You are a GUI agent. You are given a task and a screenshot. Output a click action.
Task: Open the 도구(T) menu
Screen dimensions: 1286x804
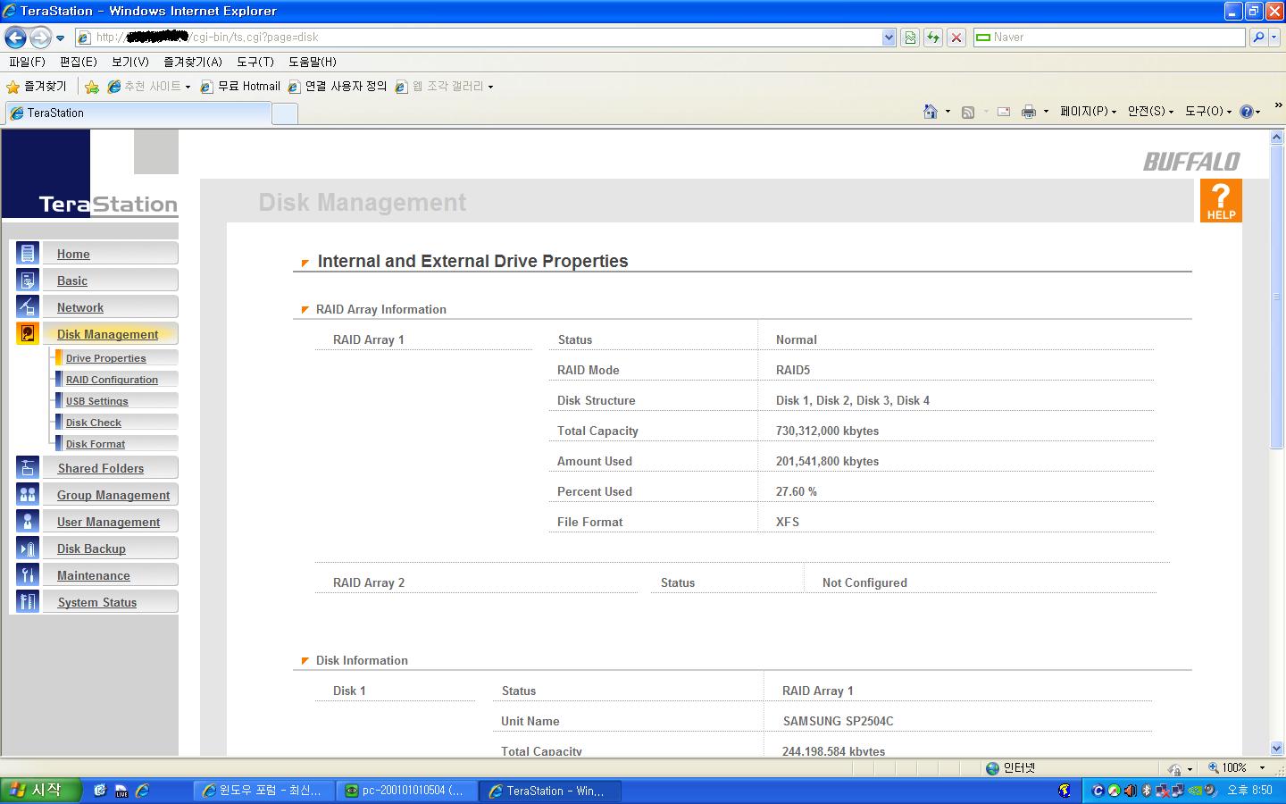click(255, 62)
